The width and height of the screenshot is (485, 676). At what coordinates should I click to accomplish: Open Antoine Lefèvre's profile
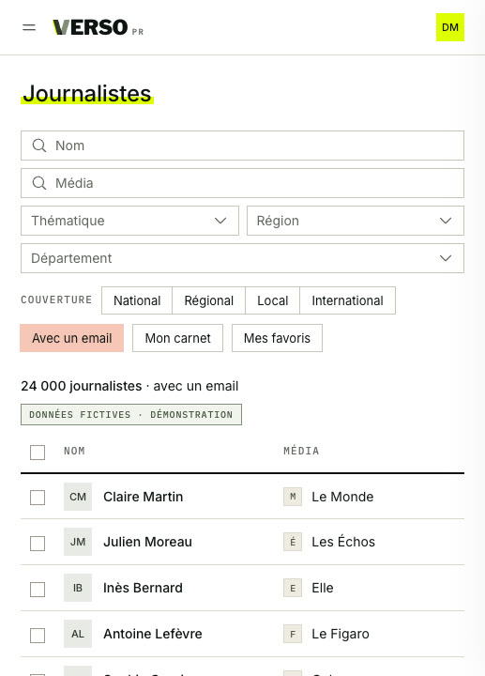click(x=153, y=634)
